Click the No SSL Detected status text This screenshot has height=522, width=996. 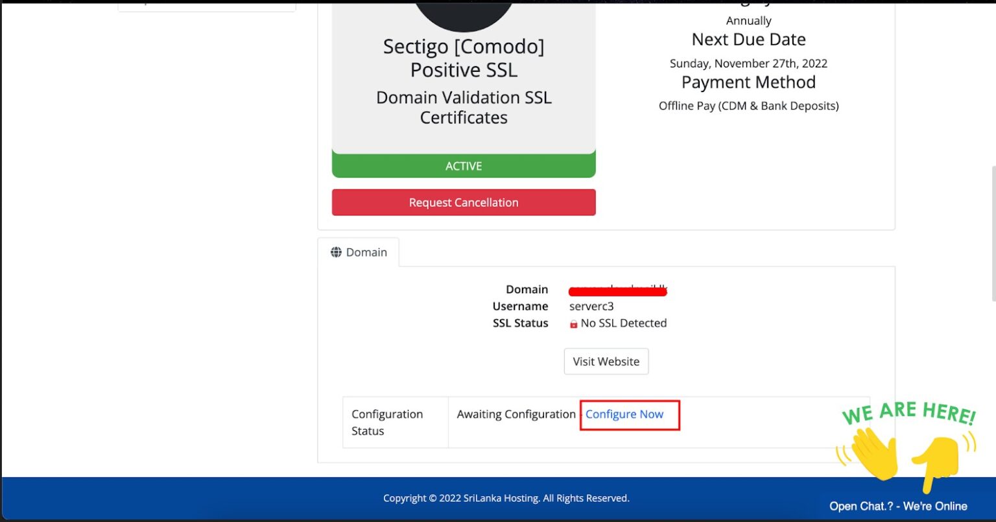(623, 324)
